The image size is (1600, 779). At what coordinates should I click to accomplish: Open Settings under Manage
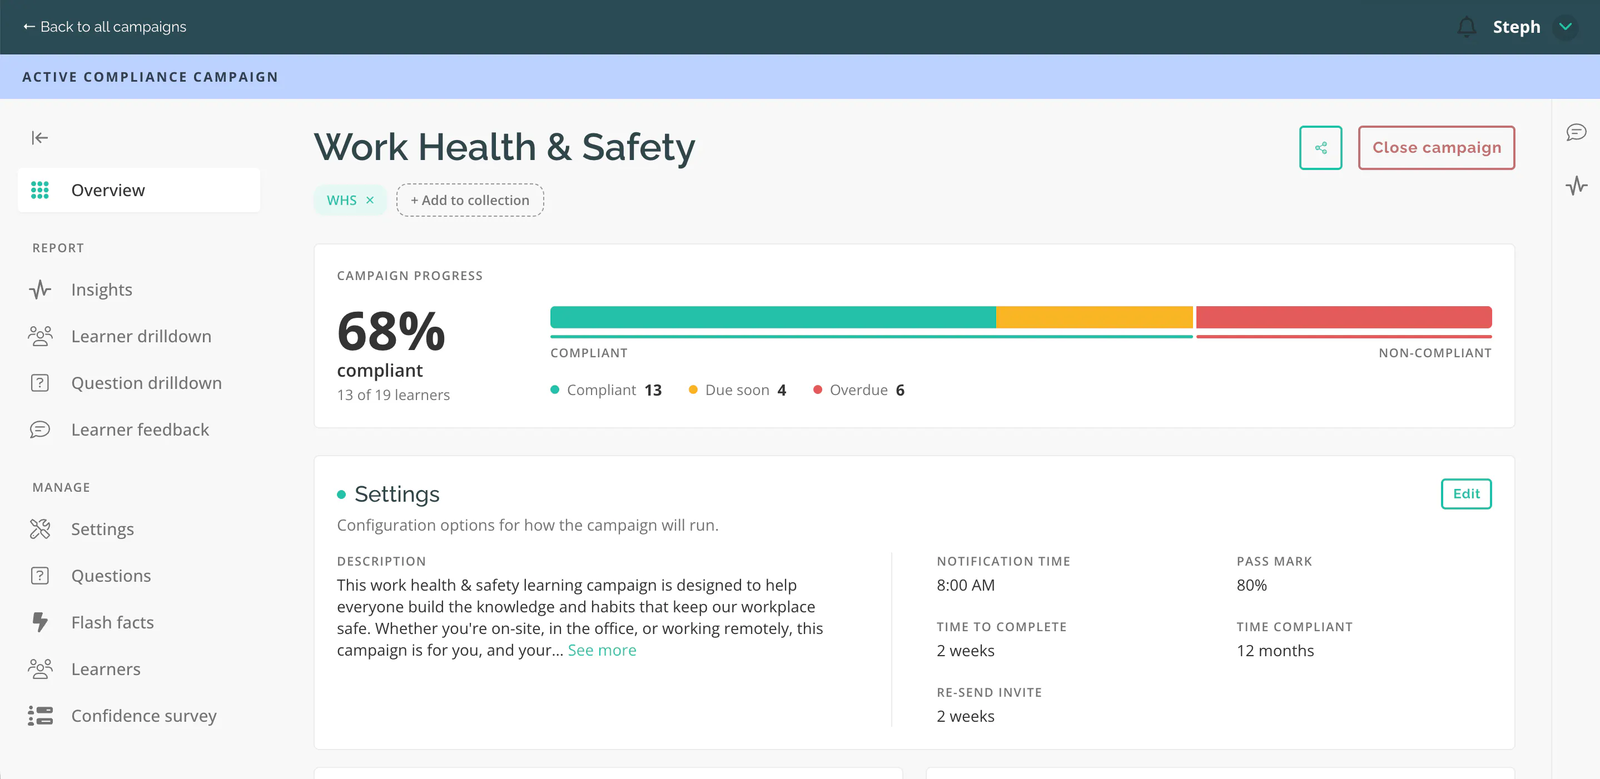(x=102, y=529)
